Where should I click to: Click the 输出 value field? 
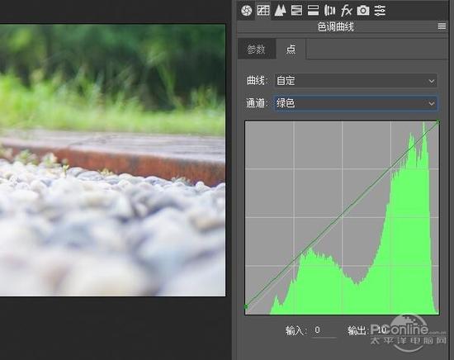[x=382, y=330]
